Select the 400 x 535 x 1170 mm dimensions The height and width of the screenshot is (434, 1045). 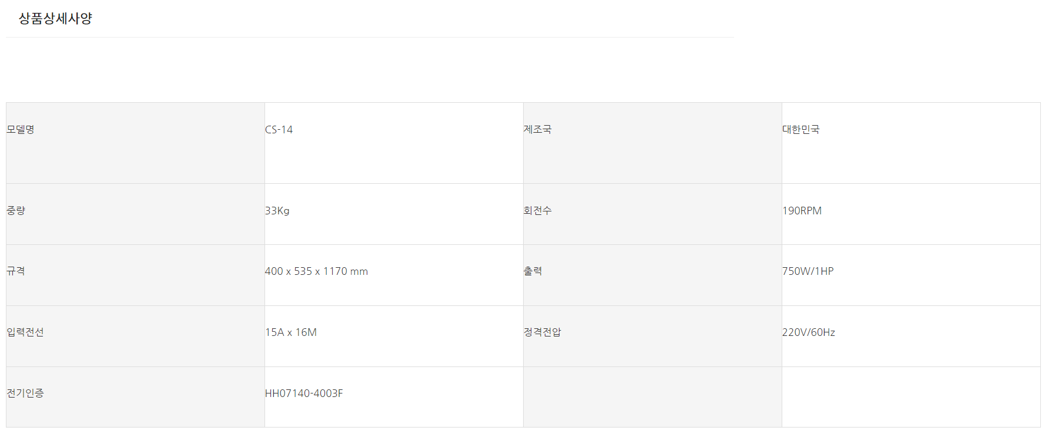coord(316,271)
